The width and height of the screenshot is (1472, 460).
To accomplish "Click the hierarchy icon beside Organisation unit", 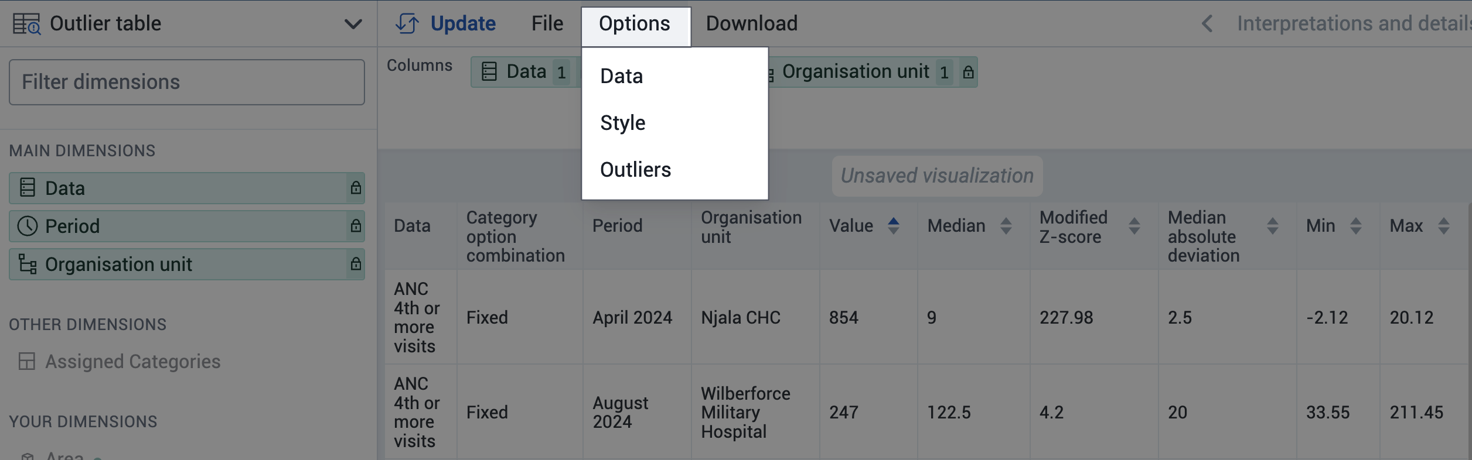I will (28, 264).
